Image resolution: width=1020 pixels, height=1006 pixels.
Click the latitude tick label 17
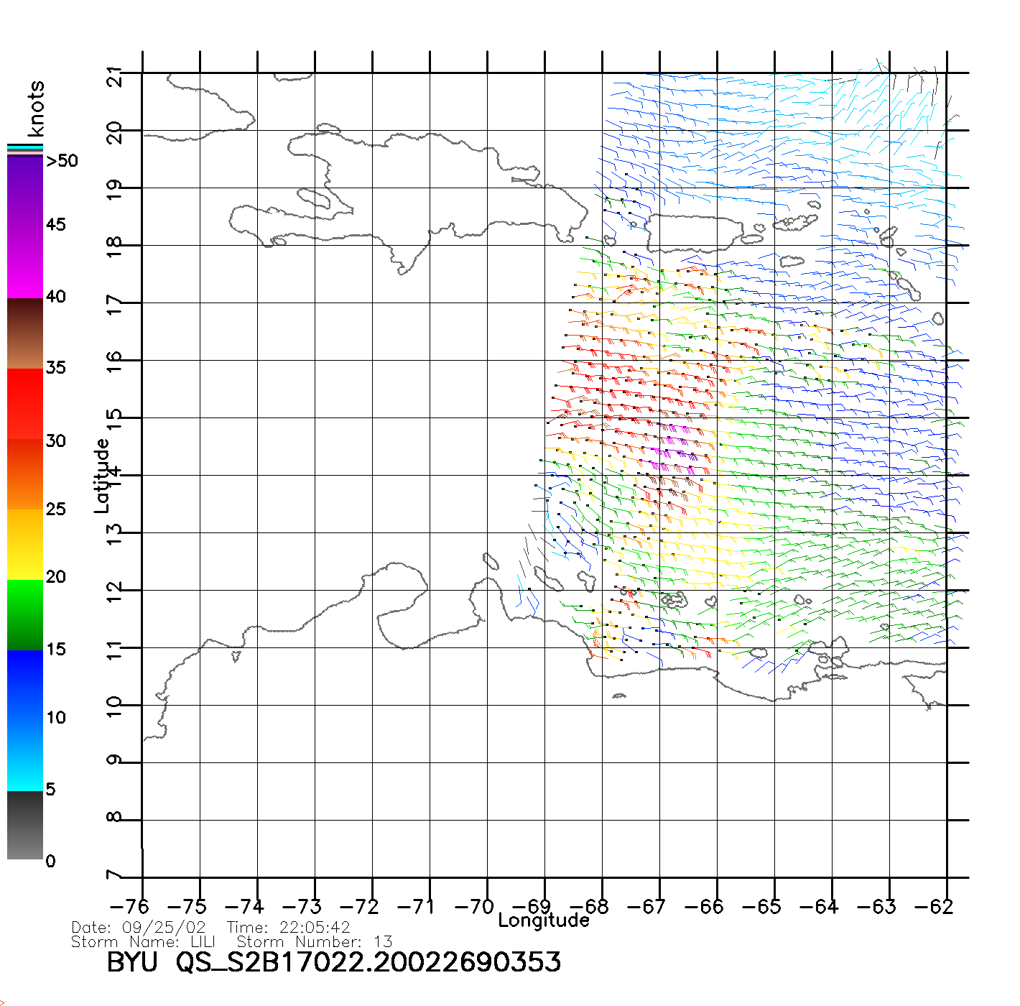point(115,305)
